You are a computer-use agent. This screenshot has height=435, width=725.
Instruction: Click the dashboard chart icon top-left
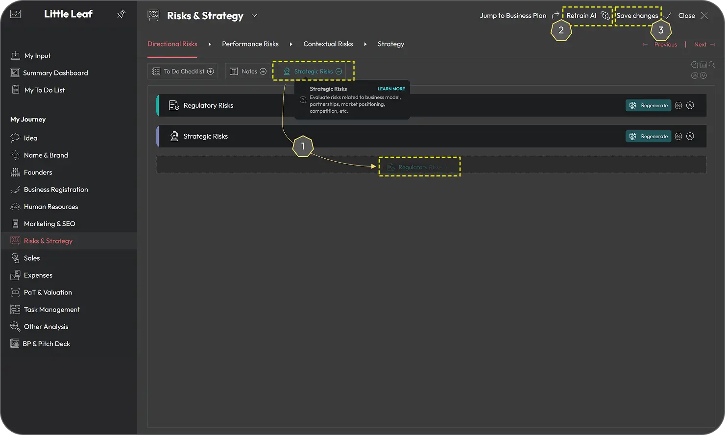pos(16,14)
